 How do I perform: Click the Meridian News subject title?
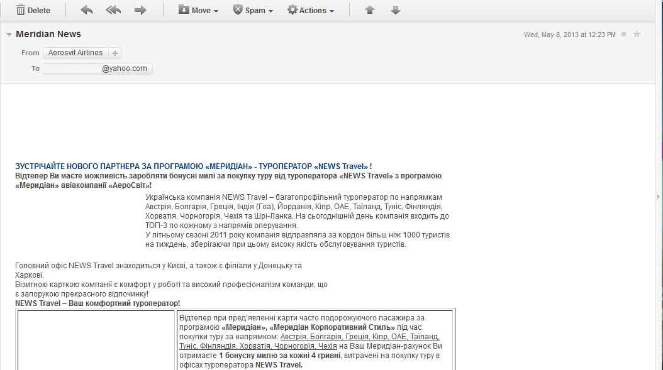point(48,34)
